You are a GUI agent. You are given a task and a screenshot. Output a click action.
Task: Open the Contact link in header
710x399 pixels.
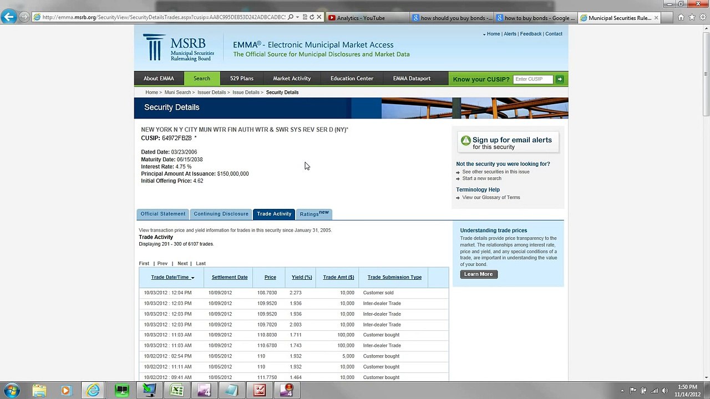(x=554, y=34)
